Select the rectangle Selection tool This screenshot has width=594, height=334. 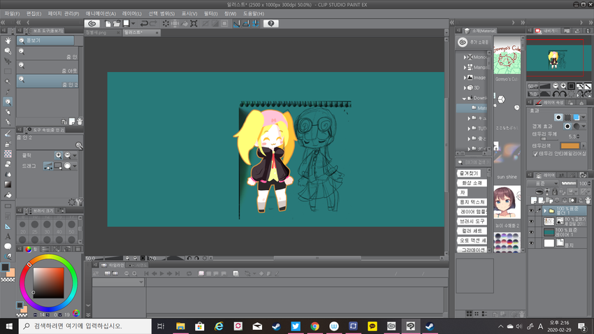(8, 71)
